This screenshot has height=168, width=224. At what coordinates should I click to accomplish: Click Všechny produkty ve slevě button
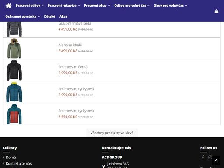pos(112,133)
